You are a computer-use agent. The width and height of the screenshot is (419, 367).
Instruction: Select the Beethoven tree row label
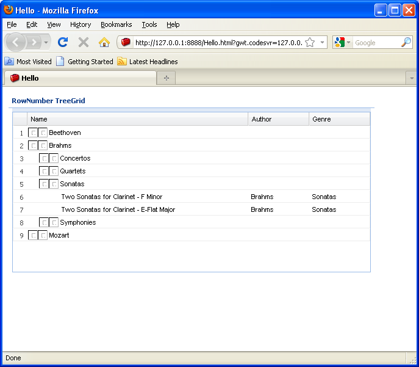pyautogui.click(x=65, y=133)
